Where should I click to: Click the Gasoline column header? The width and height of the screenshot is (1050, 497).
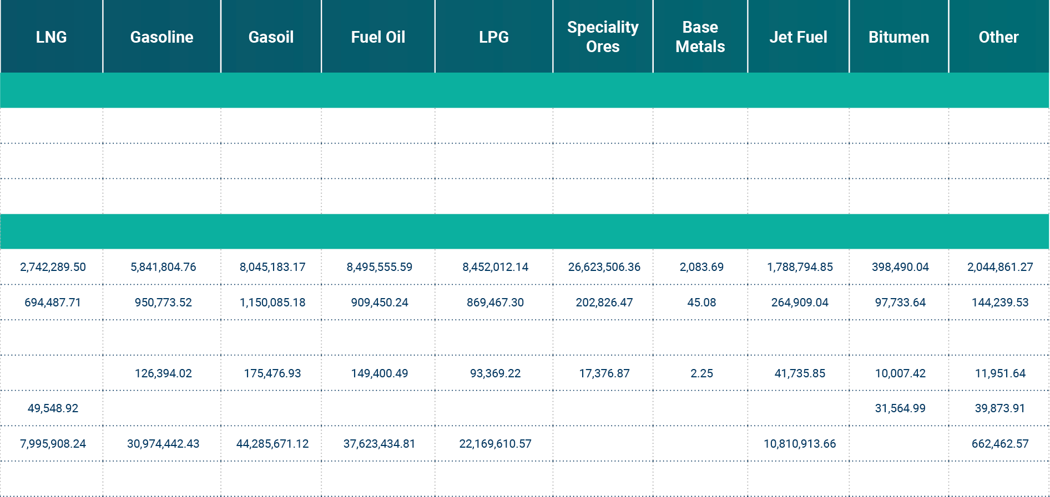tap(161, 37)
